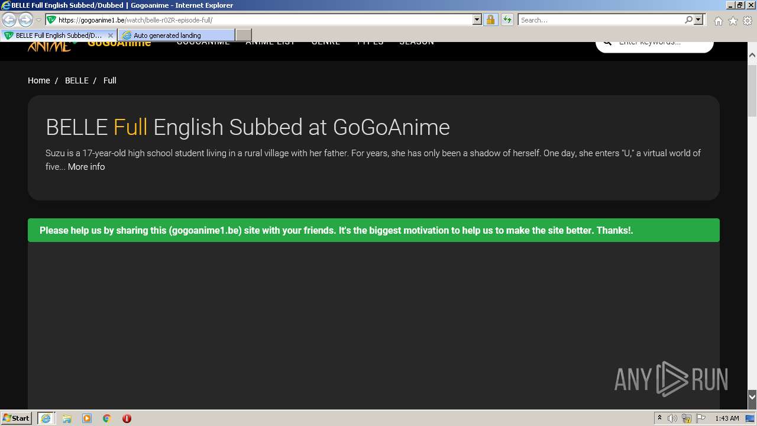The width and height of the screenshot is (757, 426).
Task: Click the Home breadcrumb link
Action: [39, 80]
